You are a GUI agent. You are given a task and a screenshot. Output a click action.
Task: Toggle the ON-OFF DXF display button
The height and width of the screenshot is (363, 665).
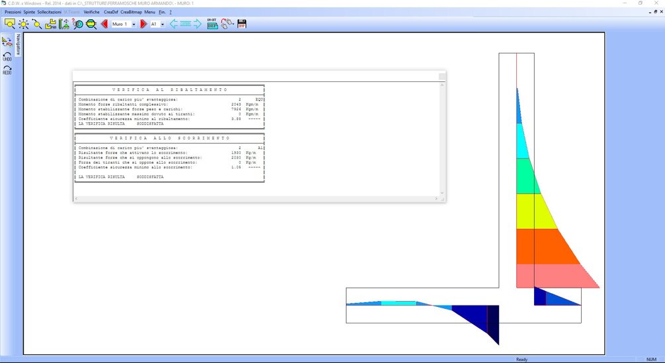pyautogui.click(x=212, y=24)
